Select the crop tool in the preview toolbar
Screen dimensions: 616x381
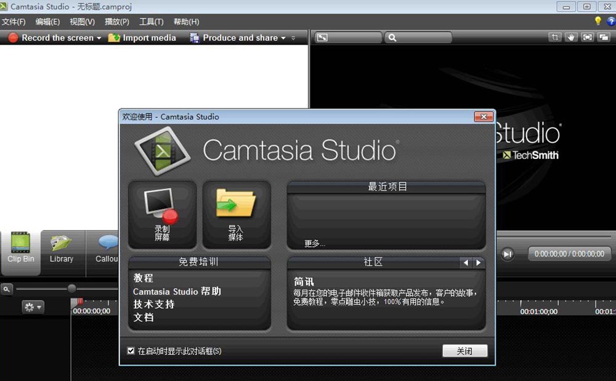(555, 38)
